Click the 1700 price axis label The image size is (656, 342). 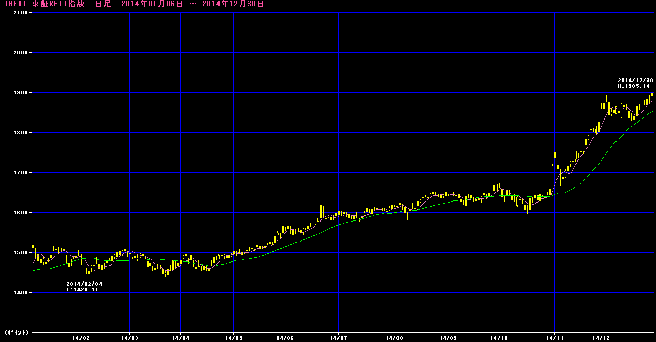[20, 173]
